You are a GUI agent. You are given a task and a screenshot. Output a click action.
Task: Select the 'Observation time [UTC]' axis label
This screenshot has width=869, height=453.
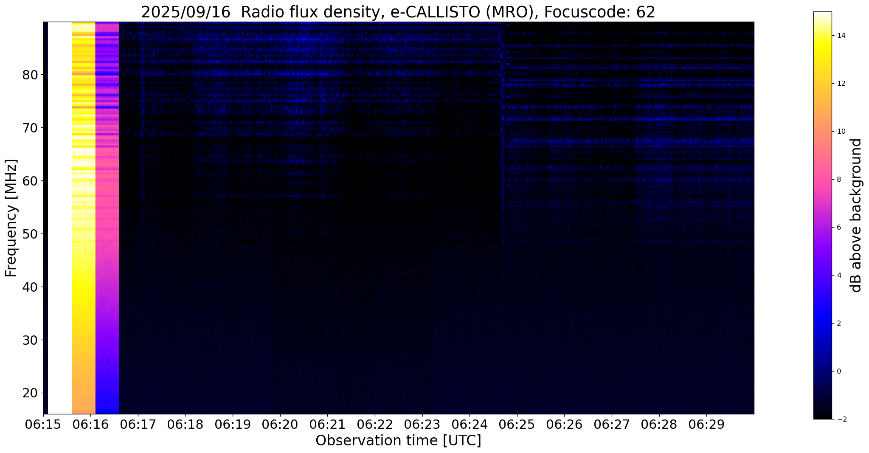[398, 440]
